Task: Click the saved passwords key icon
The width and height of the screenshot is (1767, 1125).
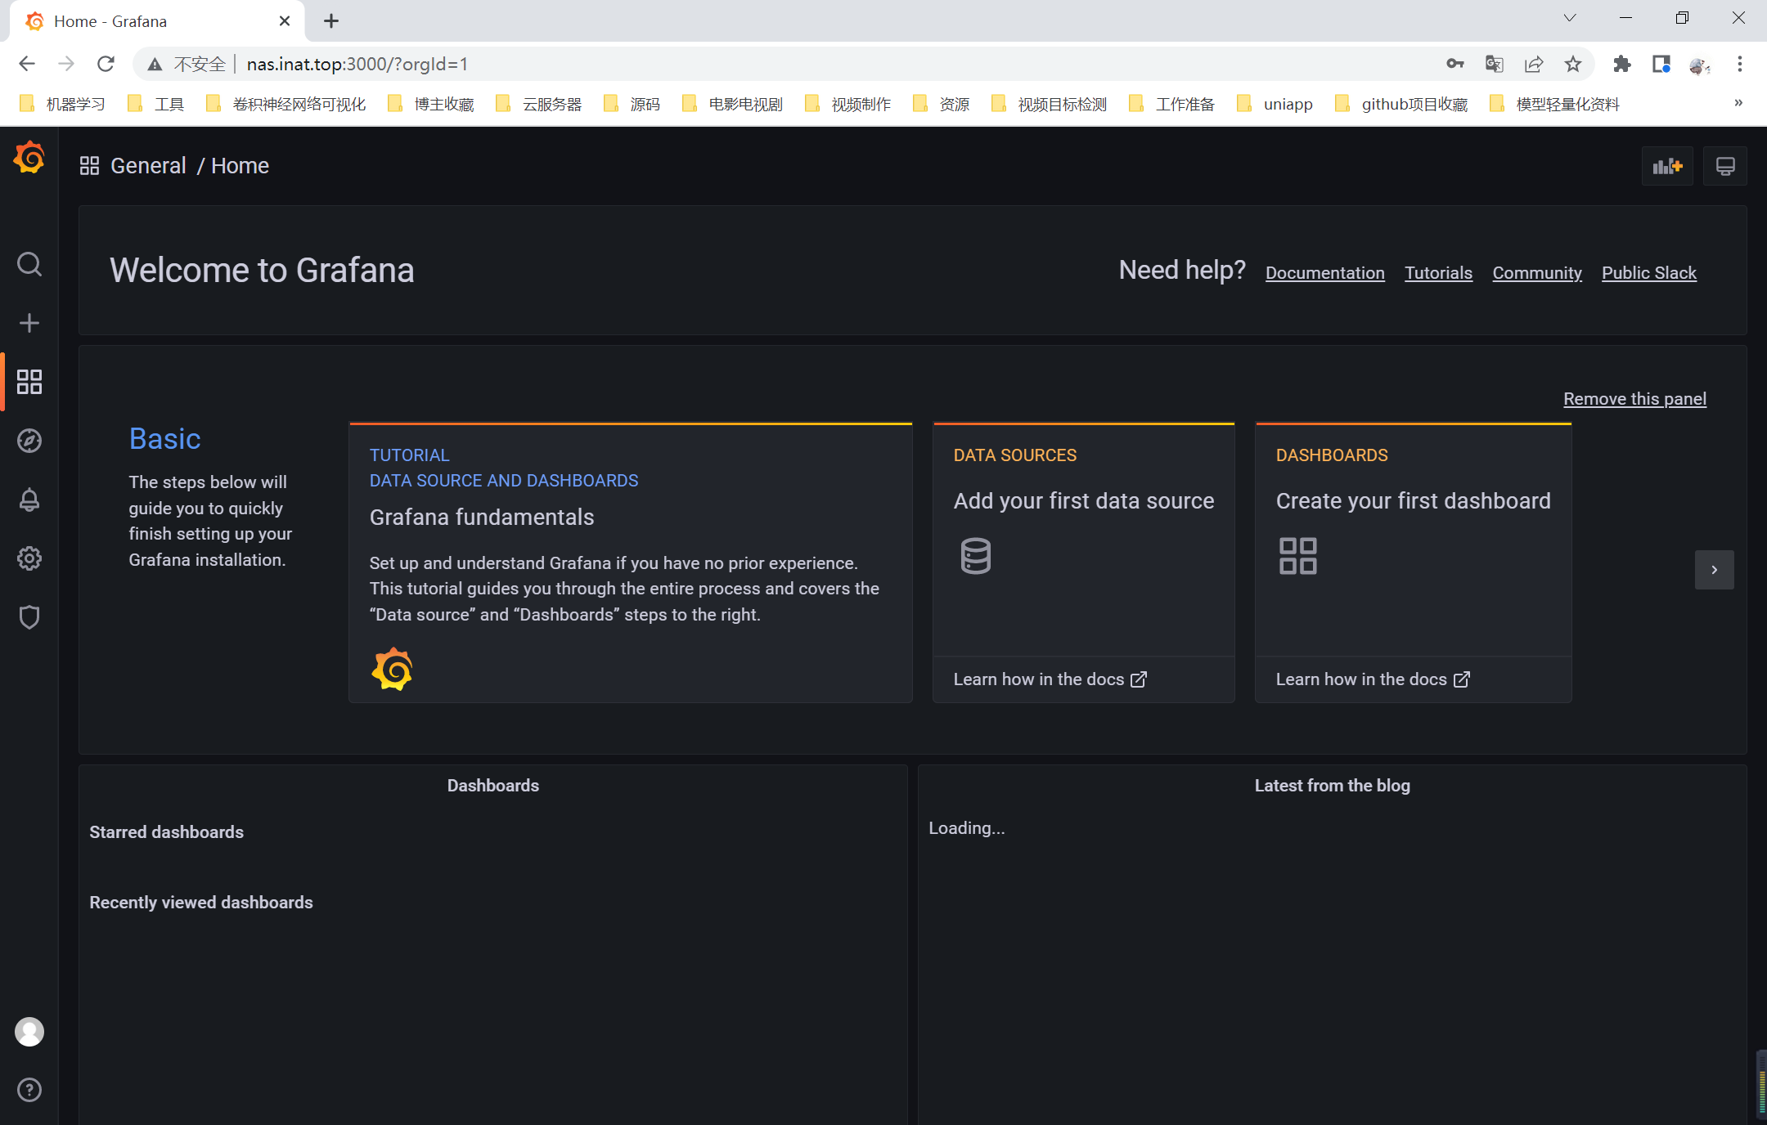Action: [x=1455, y=64]
